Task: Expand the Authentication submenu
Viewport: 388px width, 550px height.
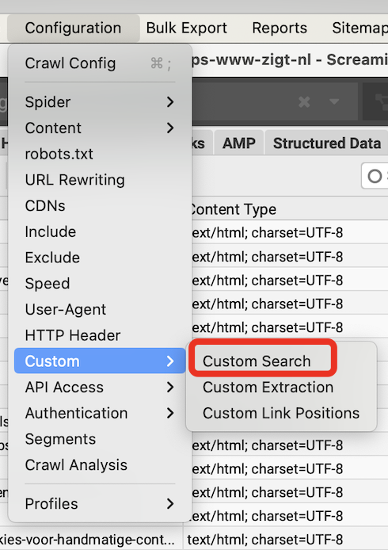Action: click(x=100, y=413)
